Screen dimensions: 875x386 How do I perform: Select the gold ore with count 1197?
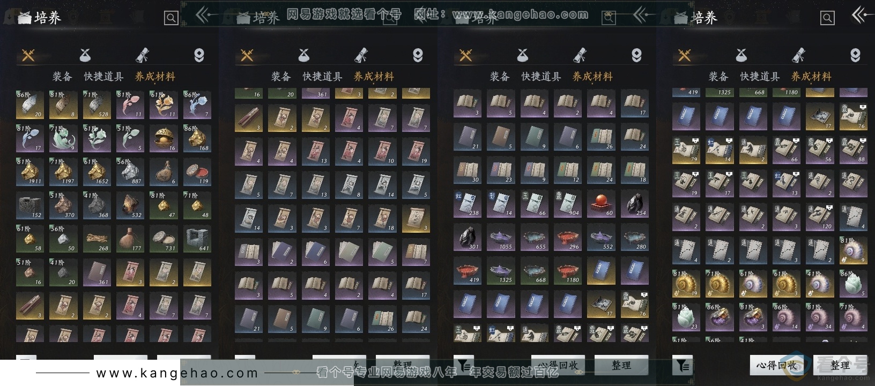(x=63, y=172)
